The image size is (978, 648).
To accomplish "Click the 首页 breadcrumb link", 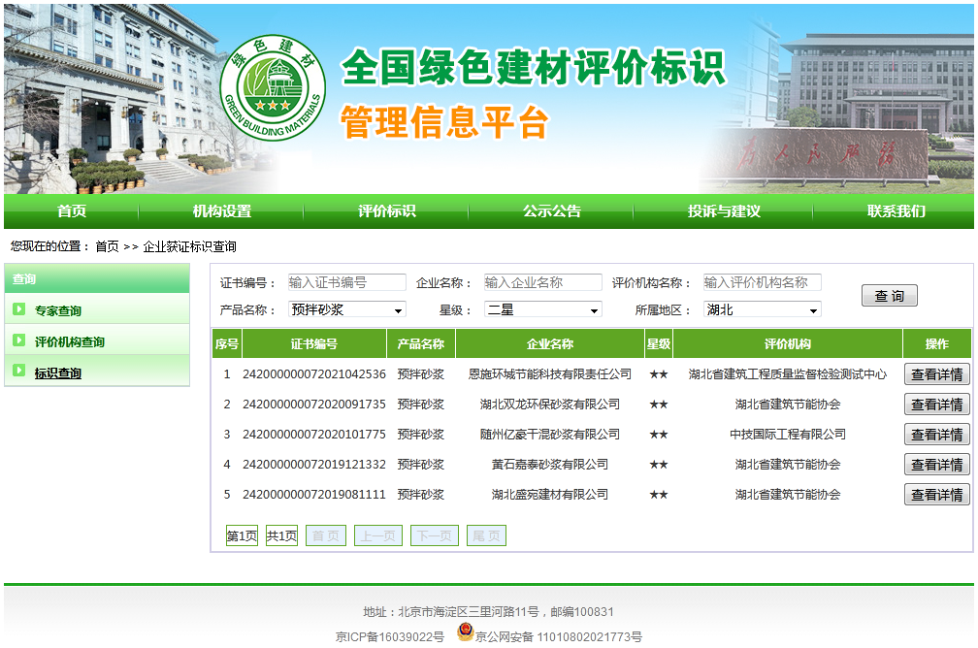I will point(107,246).
